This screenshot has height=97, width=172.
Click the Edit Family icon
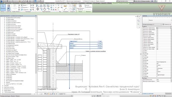tap(80, 6)
